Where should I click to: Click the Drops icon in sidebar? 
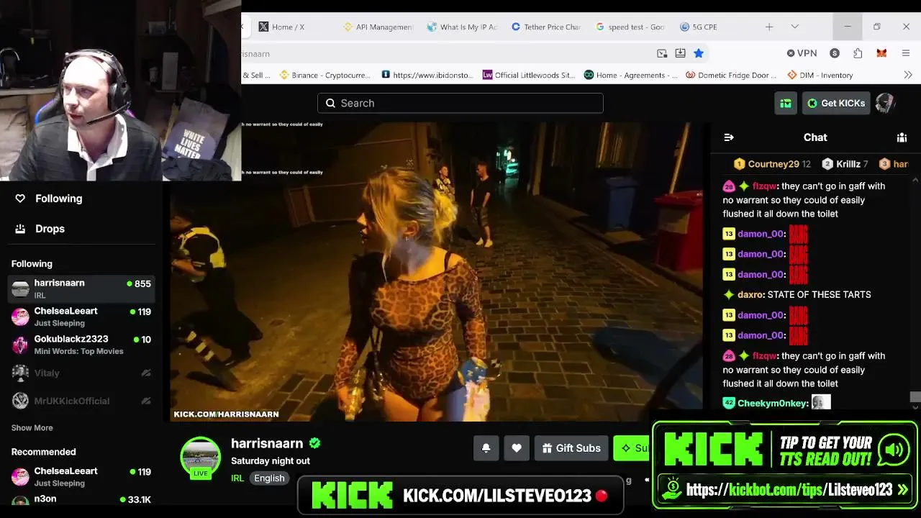(20, 229)
